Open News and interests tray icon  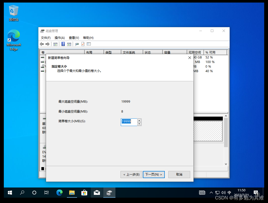[x=202, y=193]
